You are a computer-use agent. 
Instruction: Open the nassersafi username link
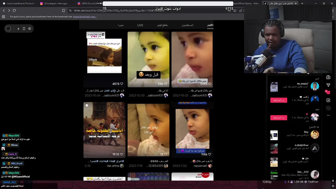pos(200,166)
